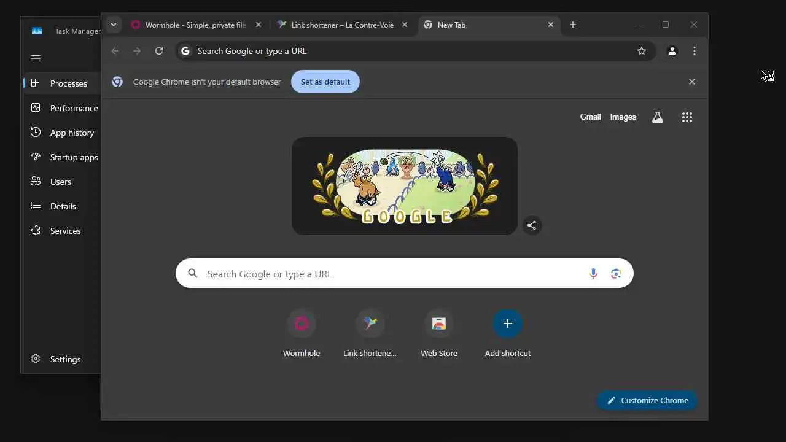Open Users page in Task Manager
Screen dimensions: 786x442
[x=62, y=182]
